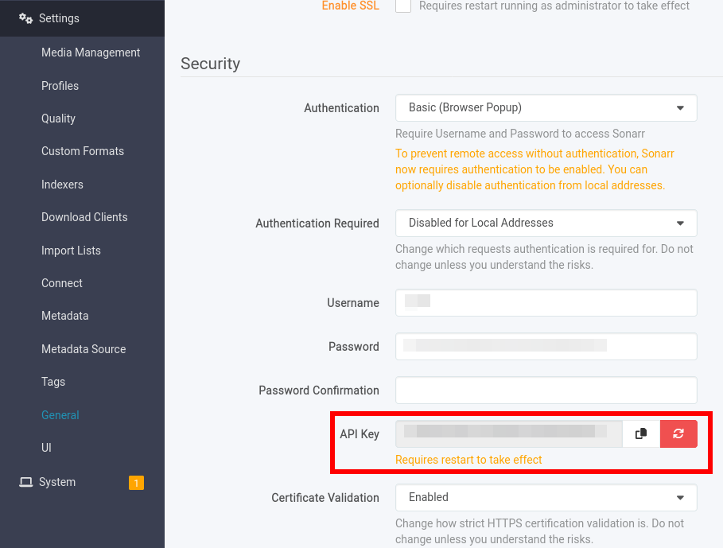Go to Connect settings
Screen dimensions: 723x548
pyautogui.click(x=62, y=283)
